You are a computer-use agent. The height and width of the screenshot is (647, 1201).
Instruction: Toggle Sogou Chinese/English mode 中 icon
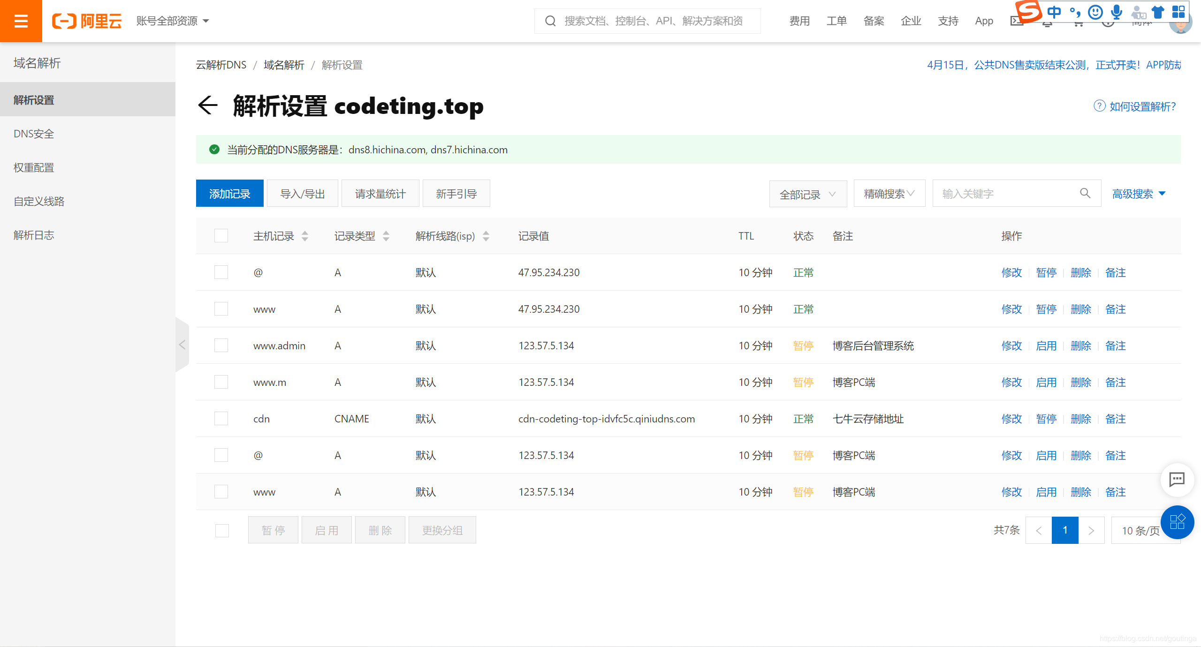pyautogui.click(x=1054, y=12)
